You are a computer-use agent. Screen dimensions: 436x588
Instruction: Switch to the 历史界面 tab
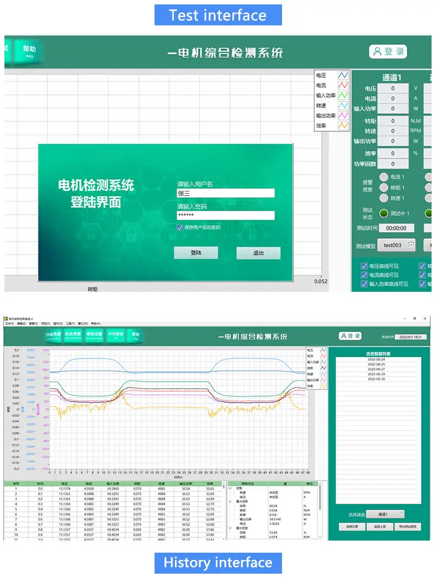73,335
